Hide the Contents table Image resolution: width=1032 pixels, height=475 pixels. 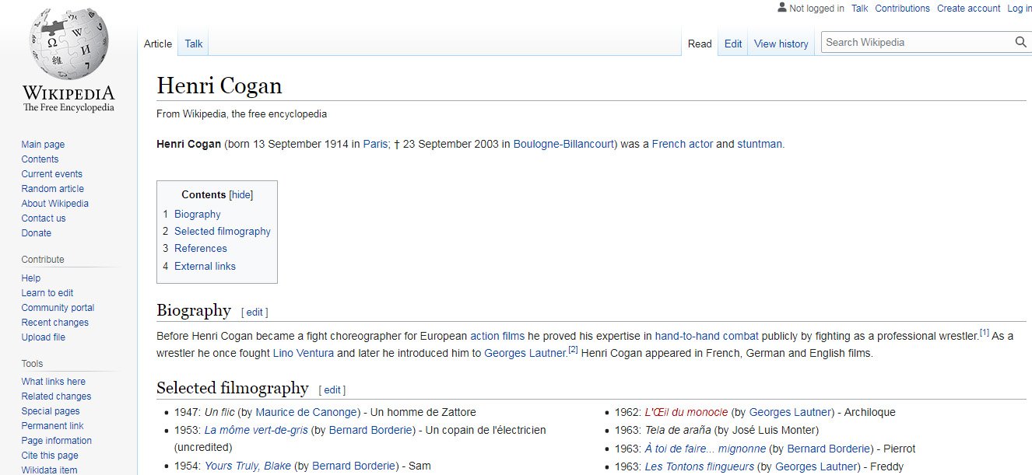tap(241, 195)
